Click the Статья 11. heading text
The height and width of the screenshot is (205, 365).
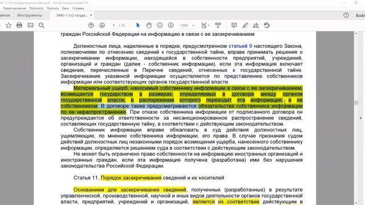86,178
